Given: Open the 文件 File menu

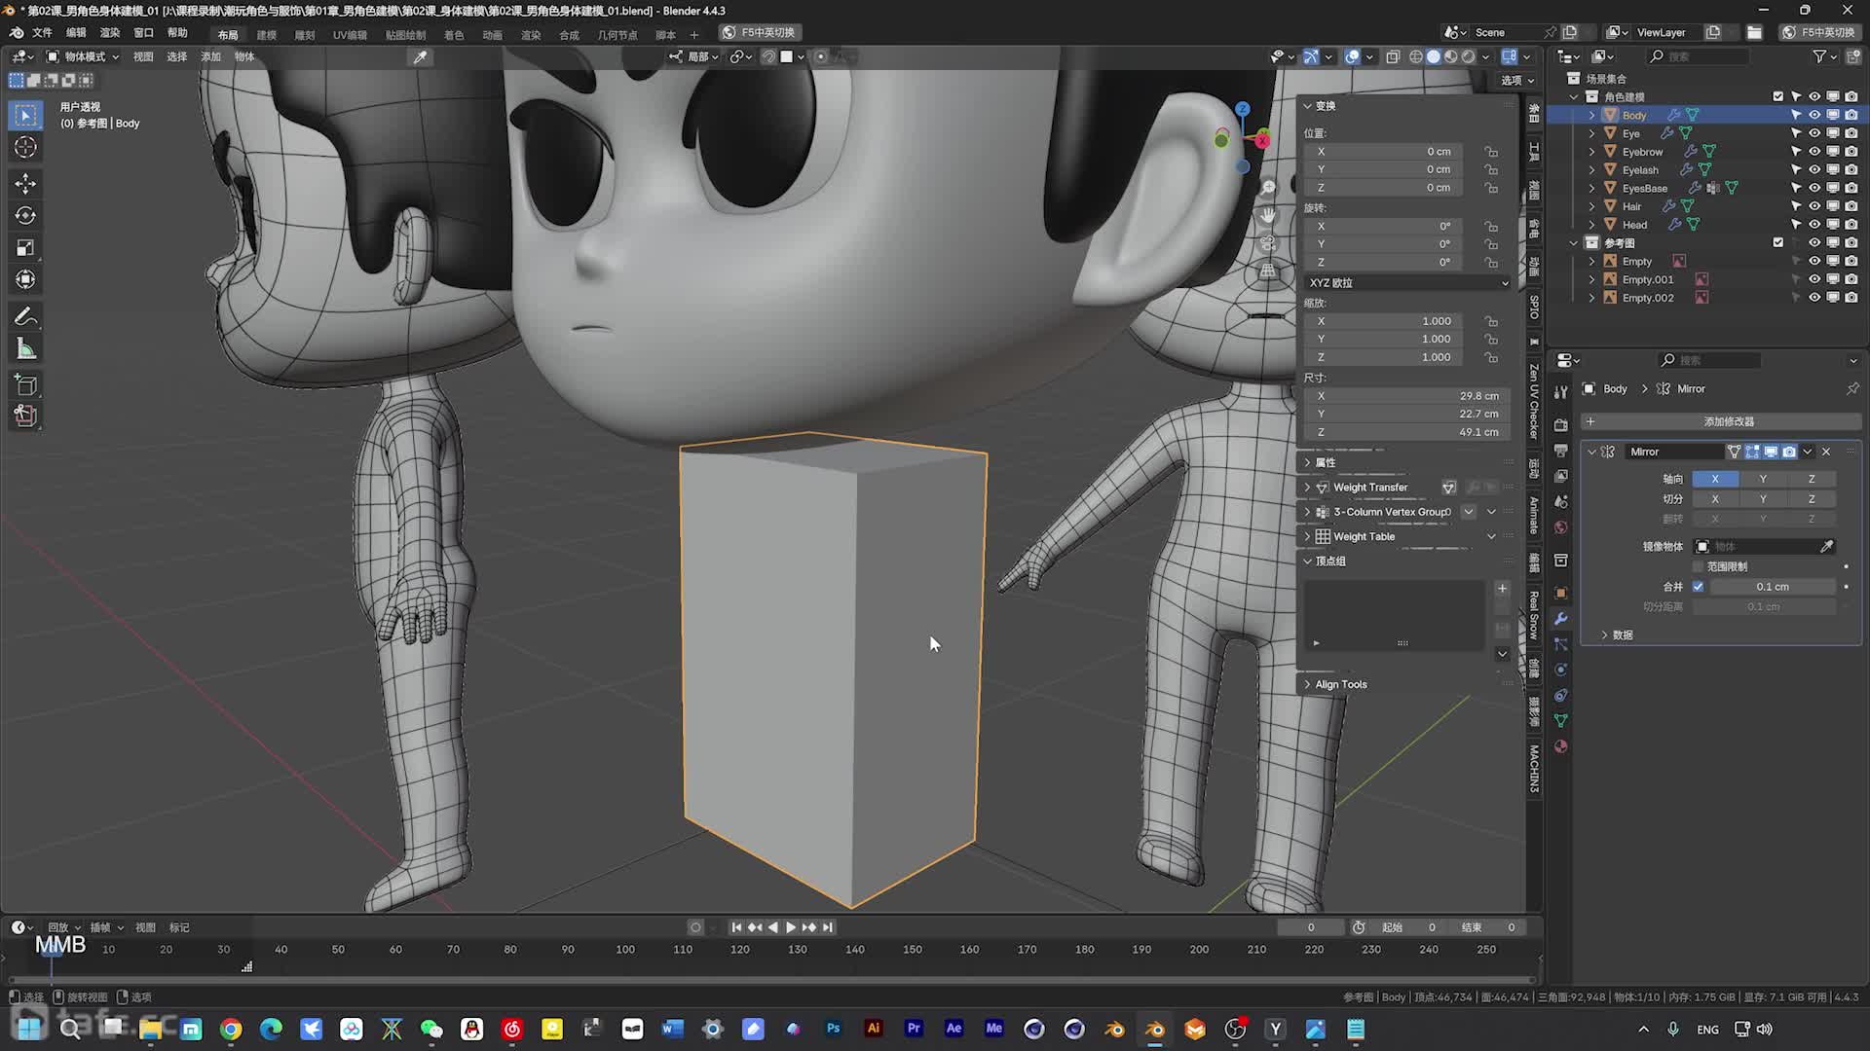Looking at the screenshot, I should coord(42,32).
